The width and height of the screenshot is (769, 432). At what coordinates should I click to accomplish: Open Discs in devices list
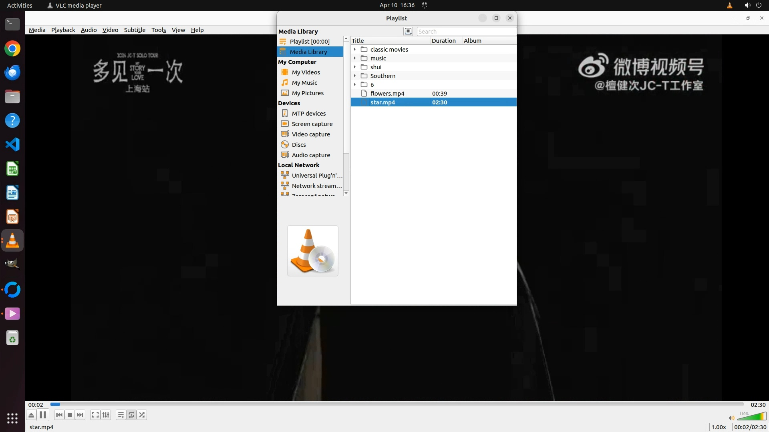(299, 144)
